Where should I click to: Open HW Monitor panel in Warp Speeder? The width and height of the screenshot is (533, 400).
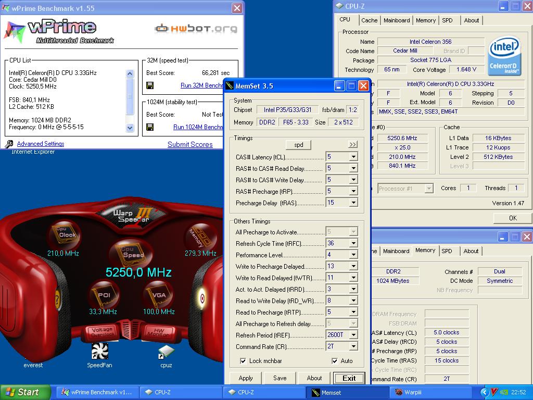(158, 331)
